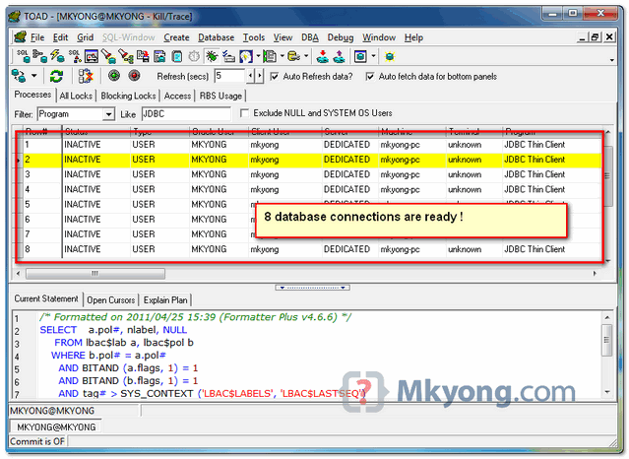
Task: Open the Debug menu
Action: click(341, 37)
